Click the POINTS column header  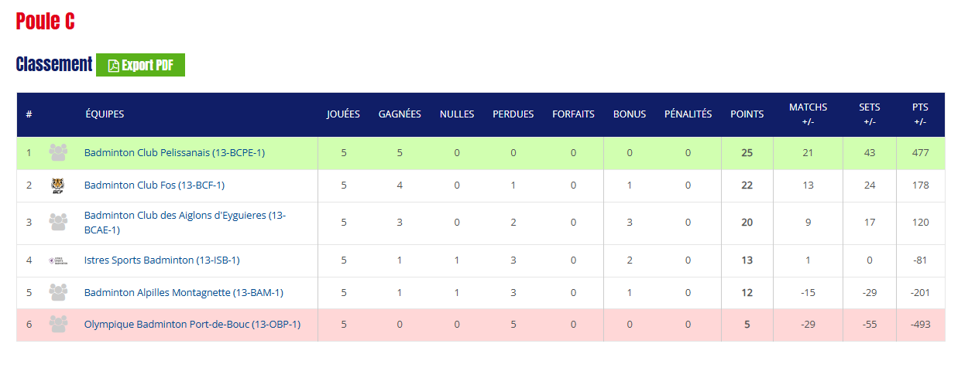747,114
